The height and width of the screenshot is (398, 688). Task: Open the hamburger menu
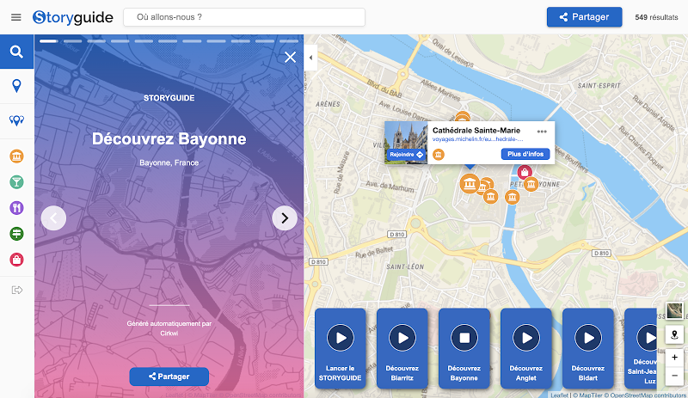coord(16,17)
